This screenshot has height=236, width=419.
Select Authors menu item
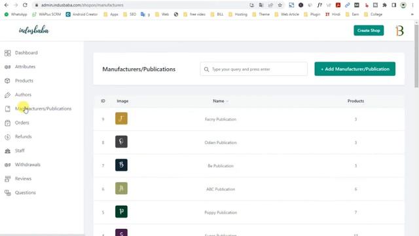tap(23, 94)
